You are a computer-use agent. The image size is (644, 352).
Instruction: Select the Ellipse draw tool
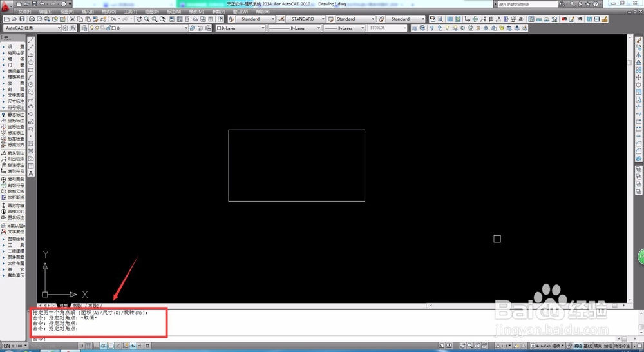pos(31,107)
